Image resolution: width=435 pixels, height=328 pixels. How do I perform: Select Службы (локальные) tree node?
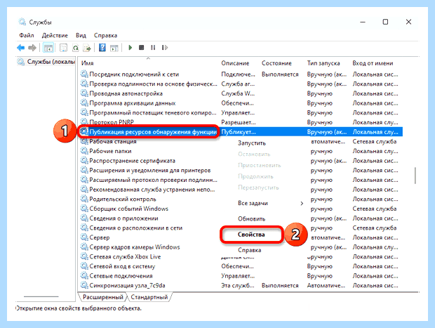click(51, 62)
